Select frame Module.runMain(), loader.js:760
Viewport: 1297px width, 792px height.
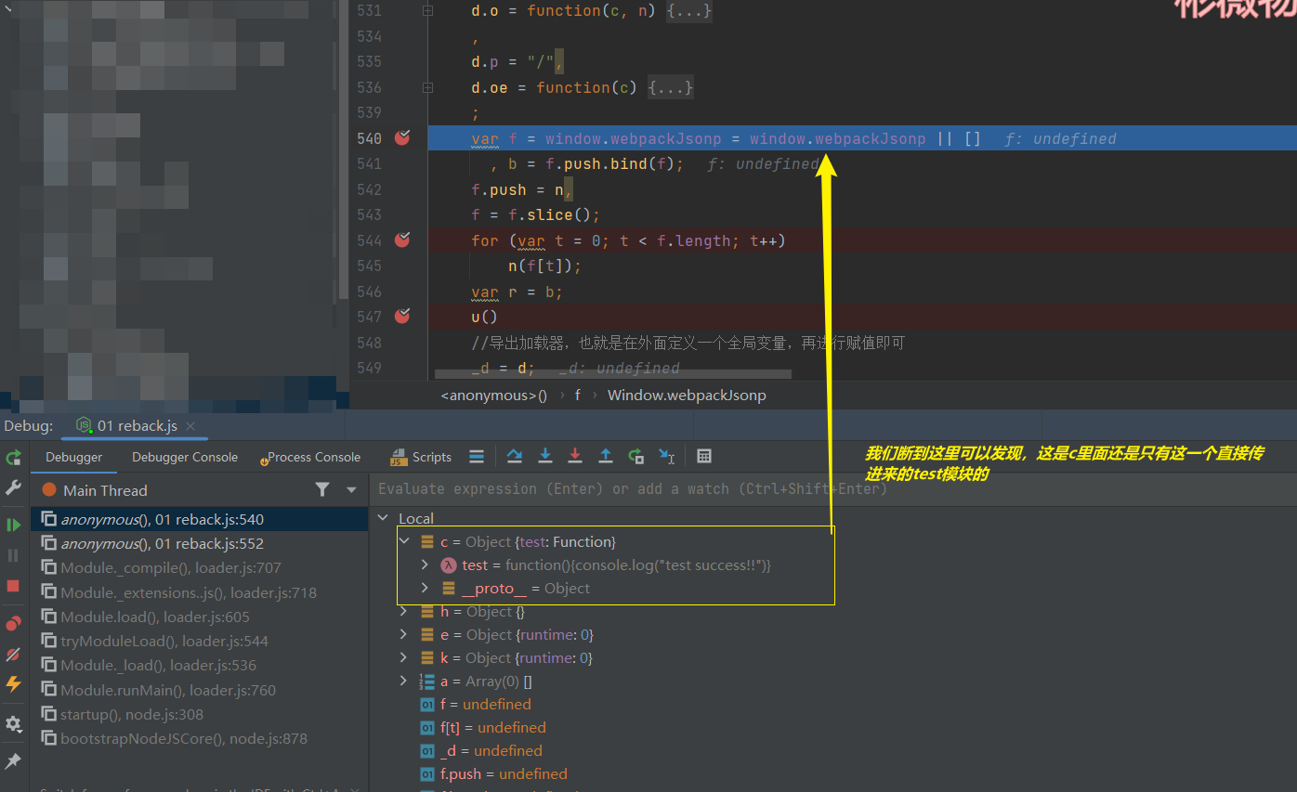click(200, 690)
